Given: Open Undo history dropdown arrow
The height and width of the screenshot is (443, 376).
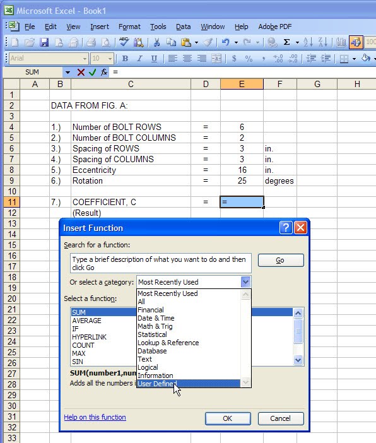Looking at the screenshot, I should [x=236, y=43].
